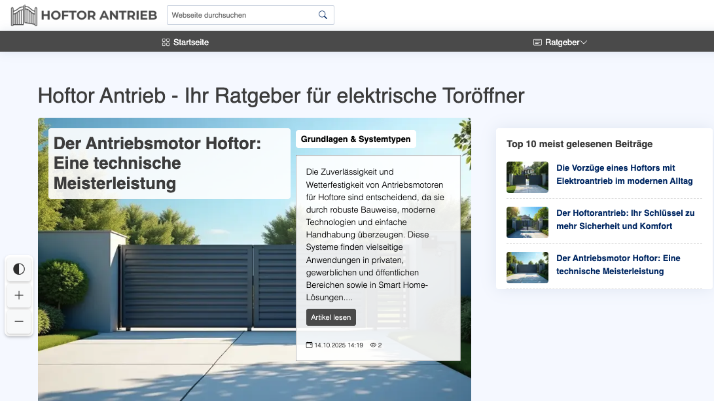Click the Artikel lesen button
The image size is (714, 401).
point(331,317)
